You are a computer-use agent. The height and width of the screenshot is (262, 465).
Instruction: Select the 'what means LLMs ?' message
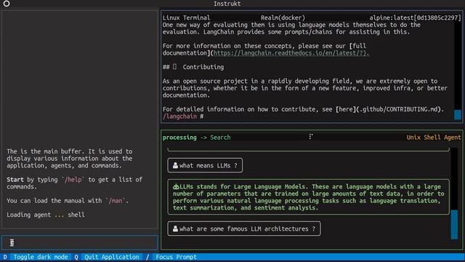pyautogui.click(x=205, y=165)
